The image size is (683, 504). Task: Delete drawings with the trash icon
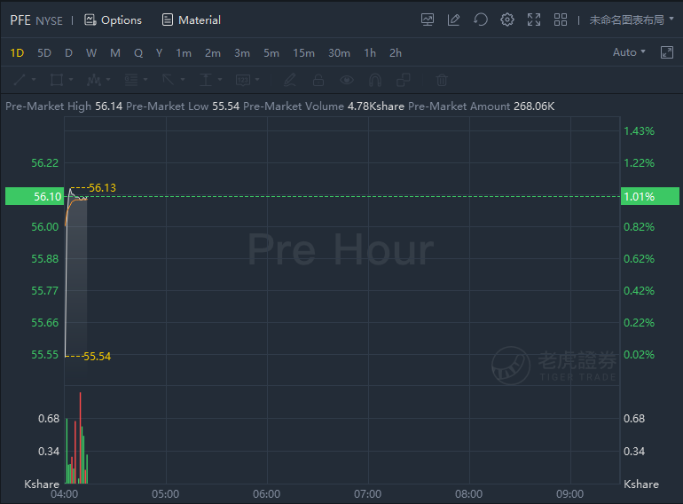(442, 80)
